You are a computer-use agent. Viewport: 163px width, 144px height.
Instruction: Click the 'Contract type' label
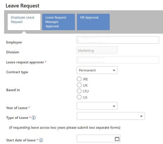point(17,72)
